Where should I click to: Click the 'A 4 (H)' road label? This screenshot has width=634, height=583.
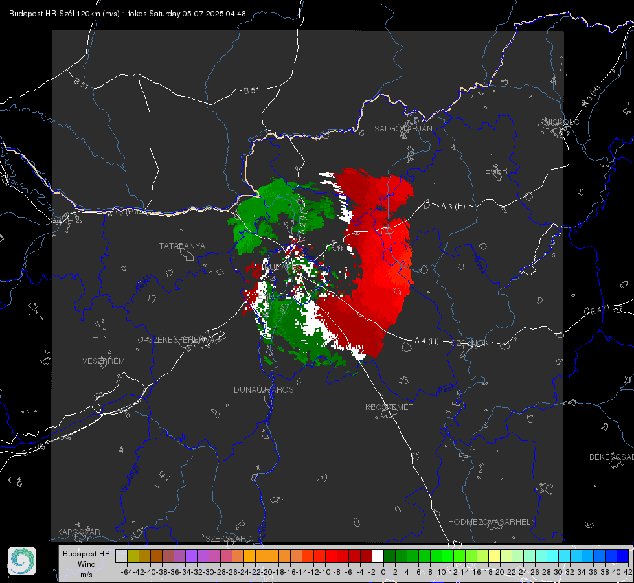pos(427,341)
